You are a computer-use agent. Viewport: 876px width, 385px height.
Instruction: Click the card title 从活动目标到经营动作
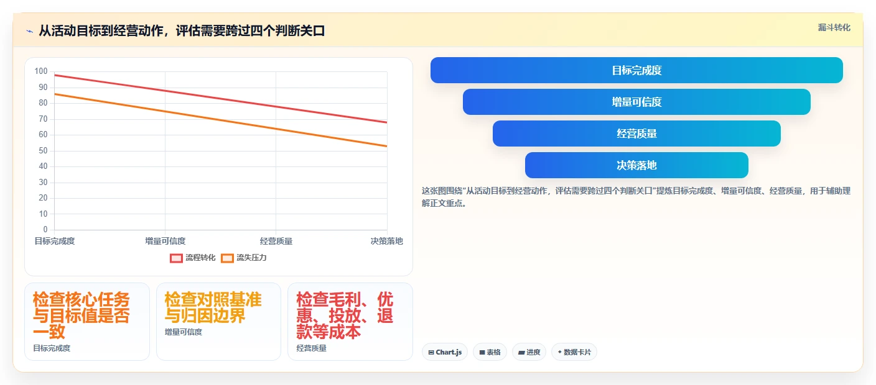(x=182, y=31)
